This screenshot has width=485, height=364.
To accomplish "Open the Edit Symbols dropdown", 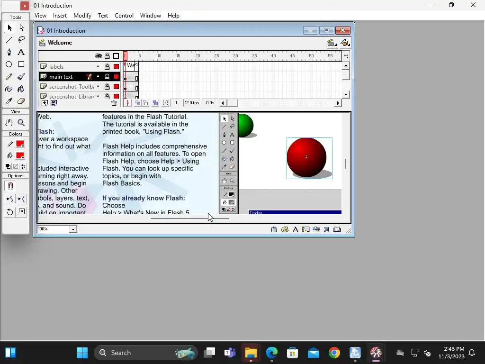I will 345,43.
